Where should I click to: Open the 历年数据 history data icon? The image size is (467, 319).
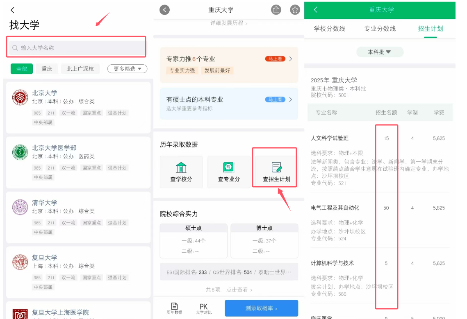pos(174,308)
